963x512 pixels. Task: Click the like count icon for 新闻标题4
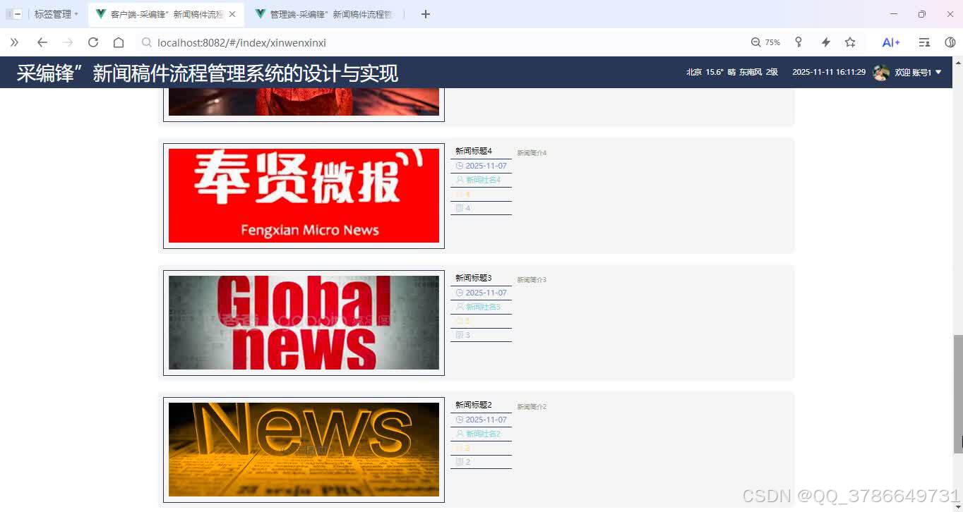460,194
